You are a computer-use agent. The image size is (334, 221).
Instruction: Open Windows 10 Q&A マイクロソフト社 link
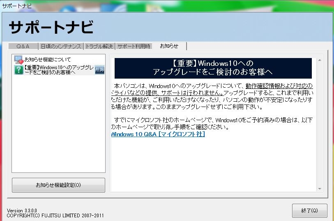click(158, 134)
